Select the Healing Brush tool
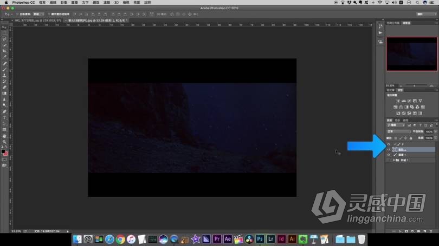The image size is (439, 246). (x=4, y=64)
